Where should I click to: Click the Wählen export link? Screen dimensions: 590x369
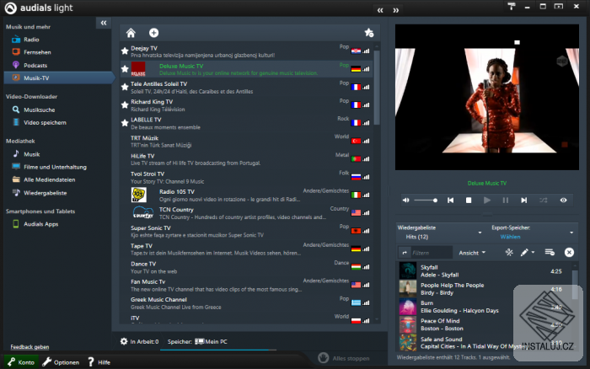pos(510,237)
